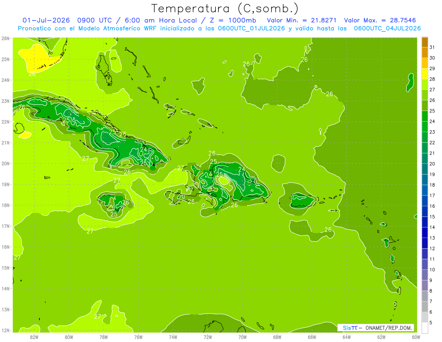Click the "82W" longitude label
This screenshot has height=342, width=442.
34,337
